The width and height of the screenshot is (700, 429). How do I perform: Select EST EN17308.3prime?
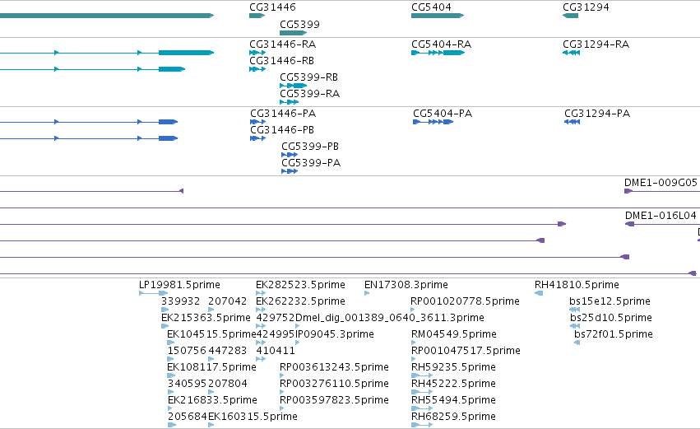[367, 293]
